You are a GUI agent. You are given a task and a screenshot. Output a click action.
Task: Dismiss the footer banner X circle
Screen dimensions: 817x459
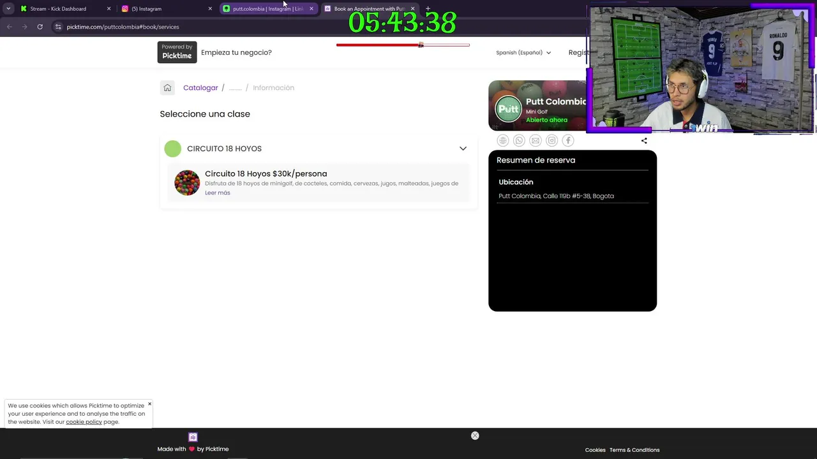475,435
